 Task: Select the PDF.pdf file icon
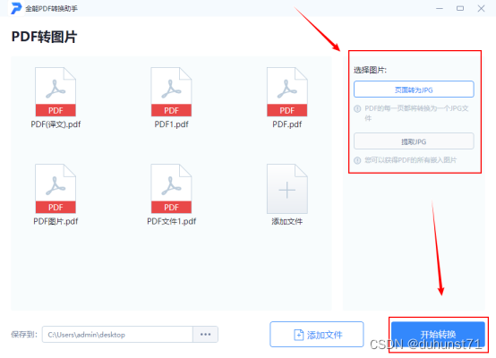(286, 91)
